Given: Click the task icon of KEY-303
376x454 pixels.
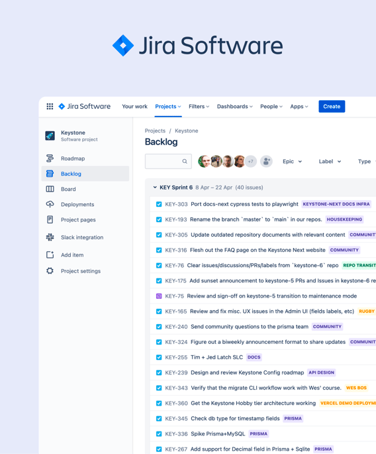Looking at the screenshot, I should [159, 204].
